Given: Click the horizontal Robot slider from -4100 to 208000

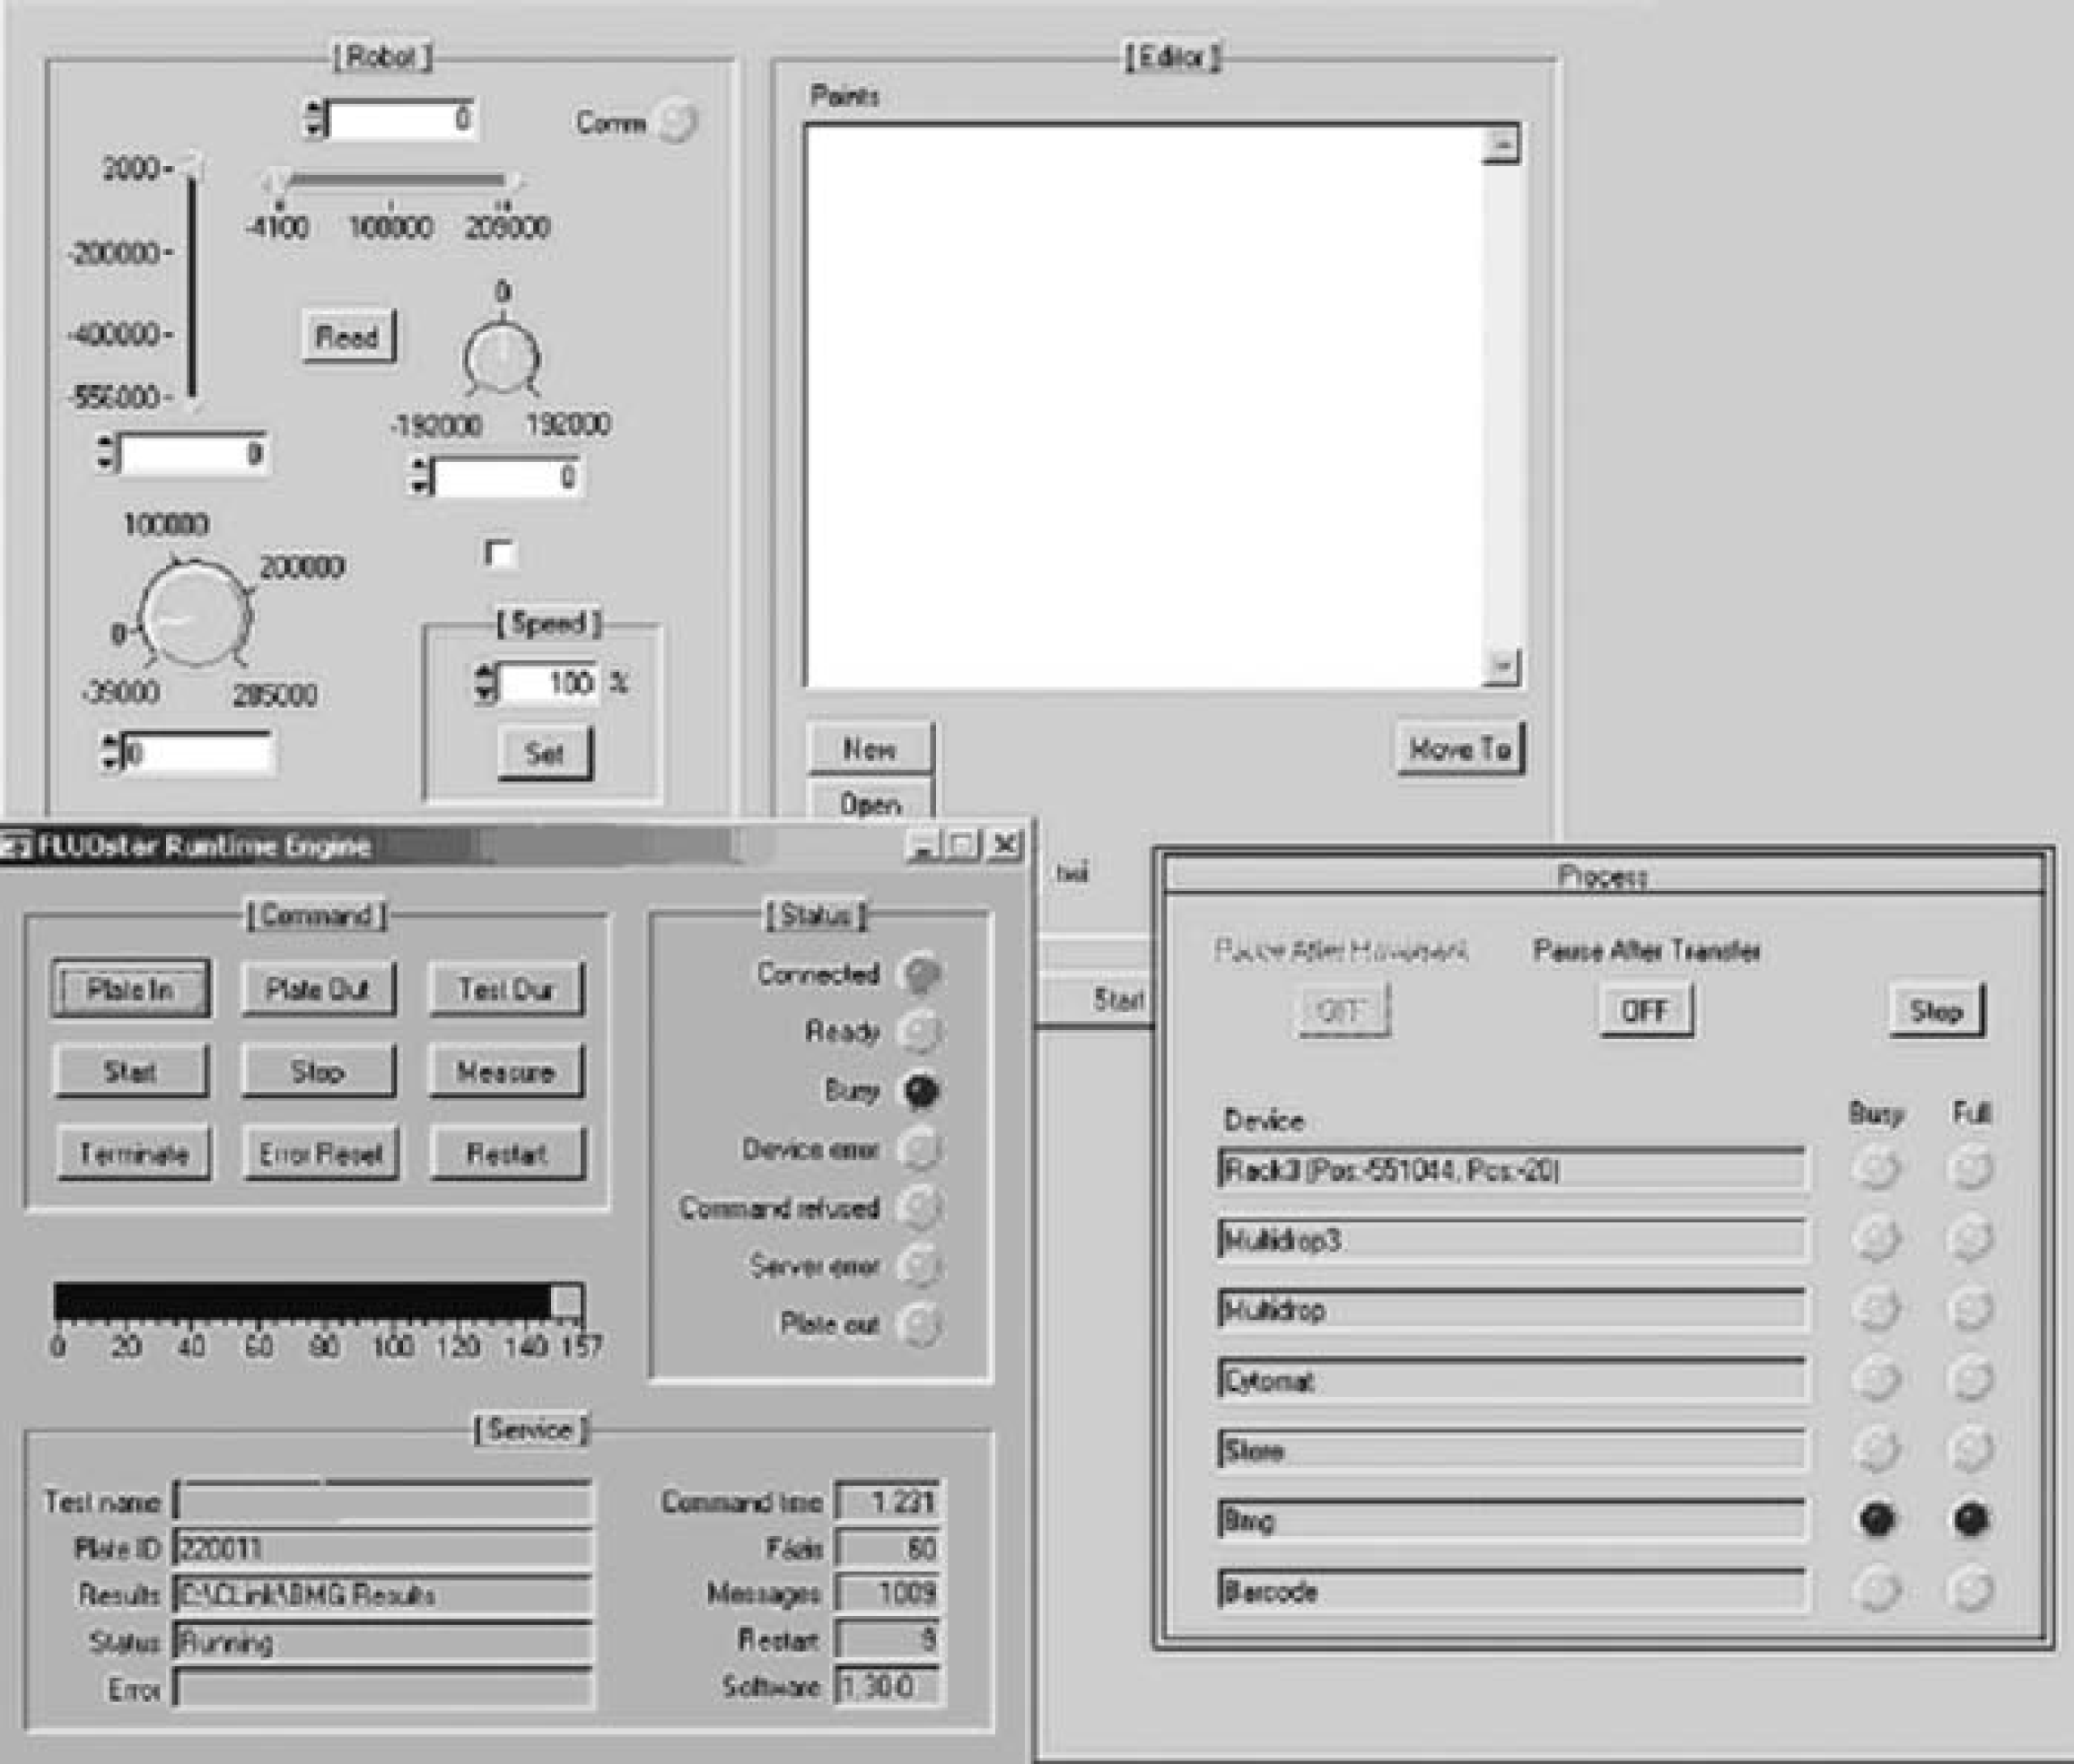Looking at the screenshot, I should pyautogui.click(x=393, y=180).
